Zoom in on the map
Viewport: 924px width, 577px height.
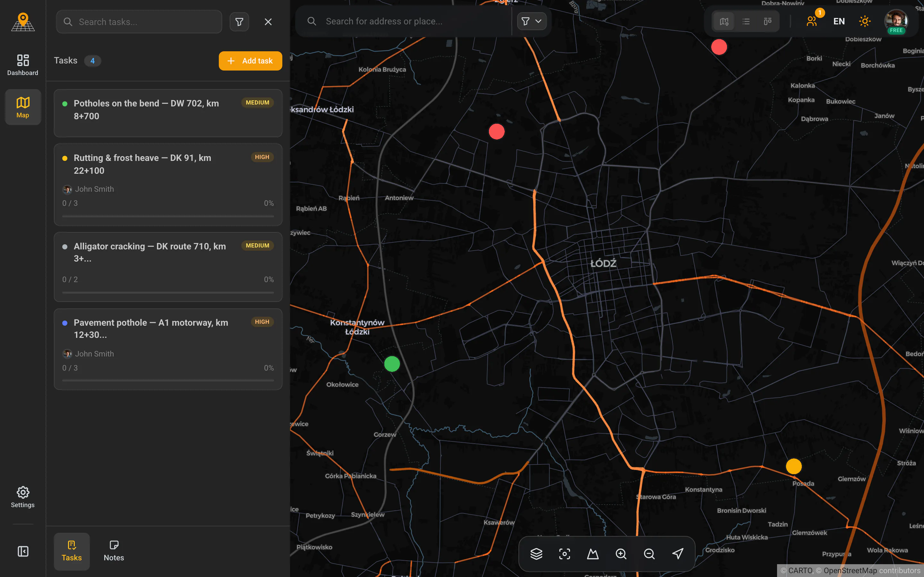[621, 554]
